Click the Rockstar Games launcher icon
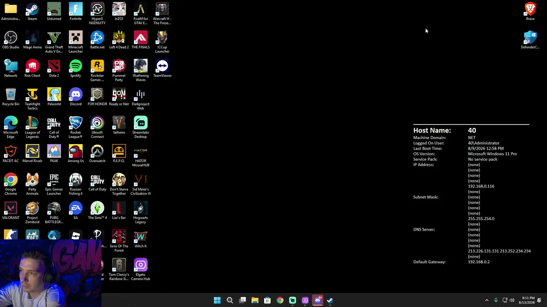The image size is (547, 307). pos(97,70)
